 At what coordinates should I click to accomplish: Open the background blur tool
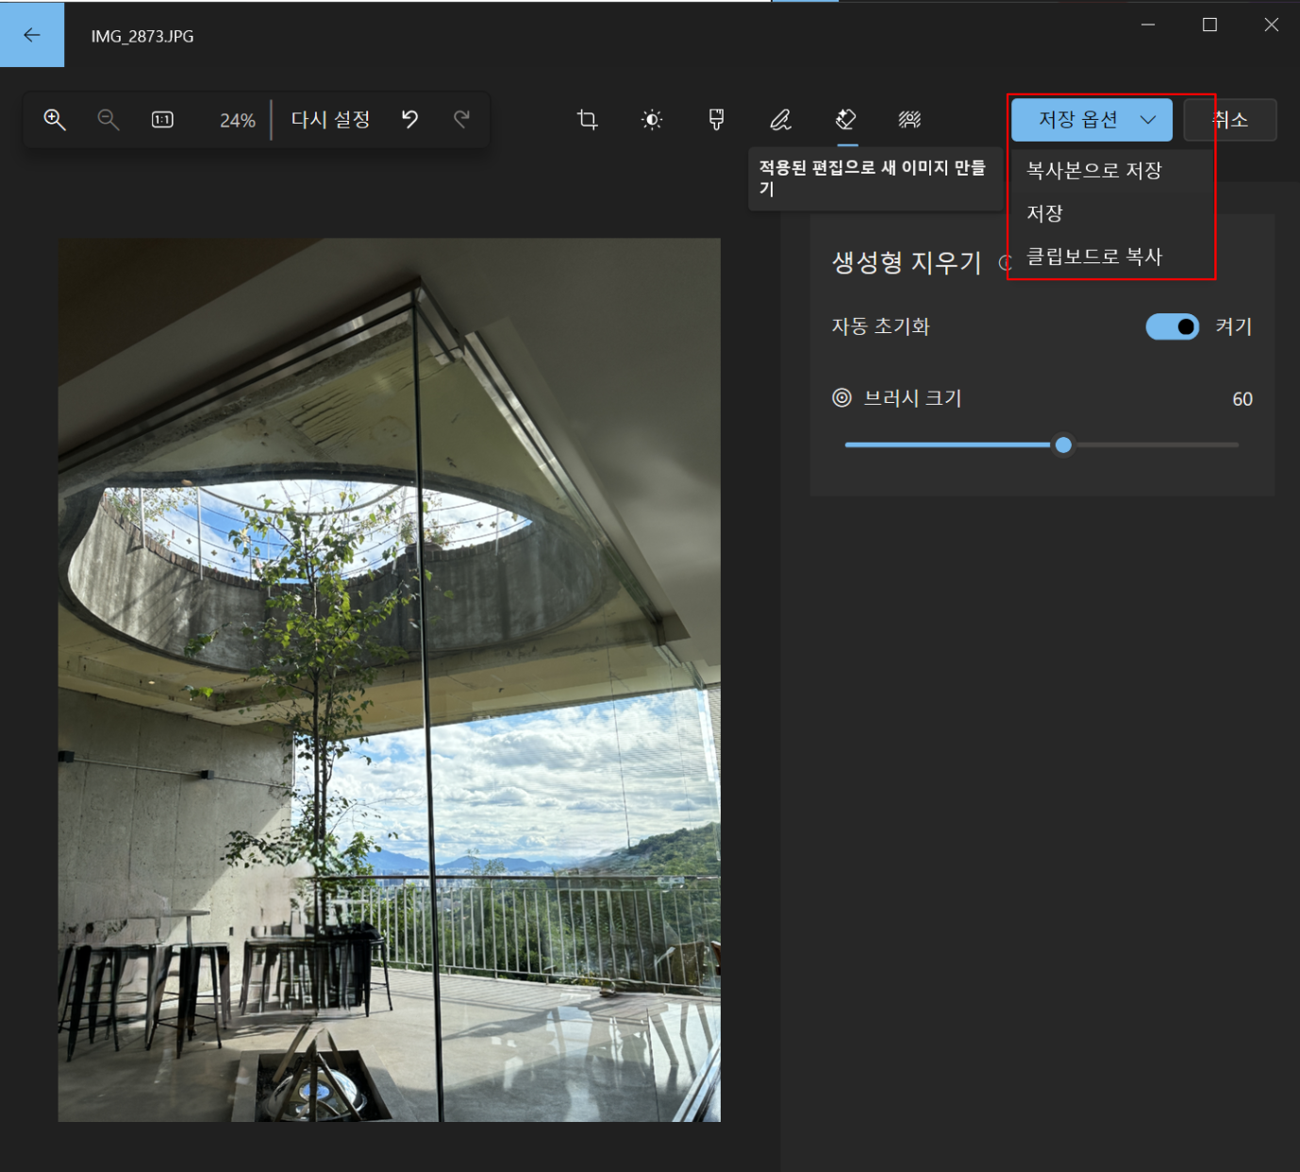point(909,120)
